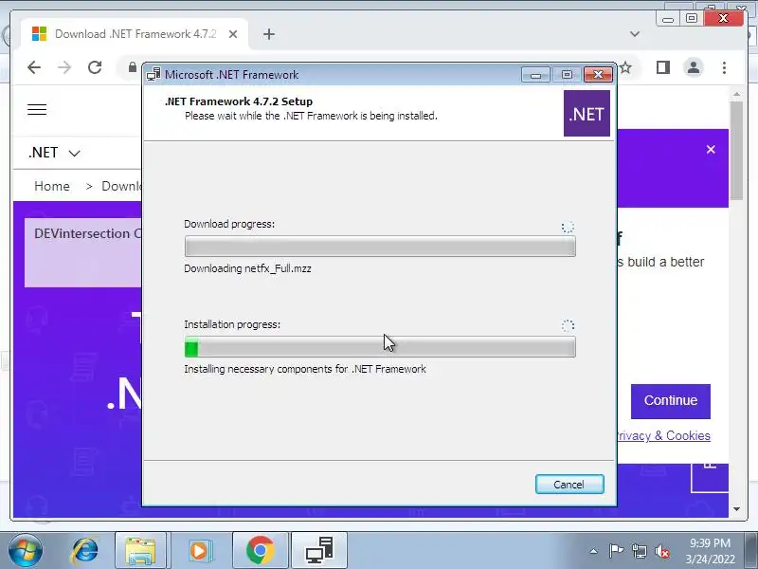Click the "Downloading netfx_Full.mzz" status text

247,268
